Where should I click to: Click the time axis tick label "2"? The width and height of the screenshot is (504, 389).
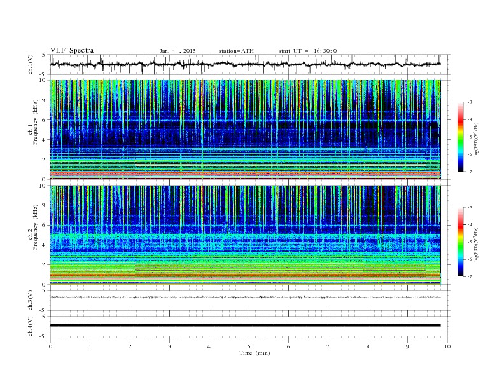130,346
